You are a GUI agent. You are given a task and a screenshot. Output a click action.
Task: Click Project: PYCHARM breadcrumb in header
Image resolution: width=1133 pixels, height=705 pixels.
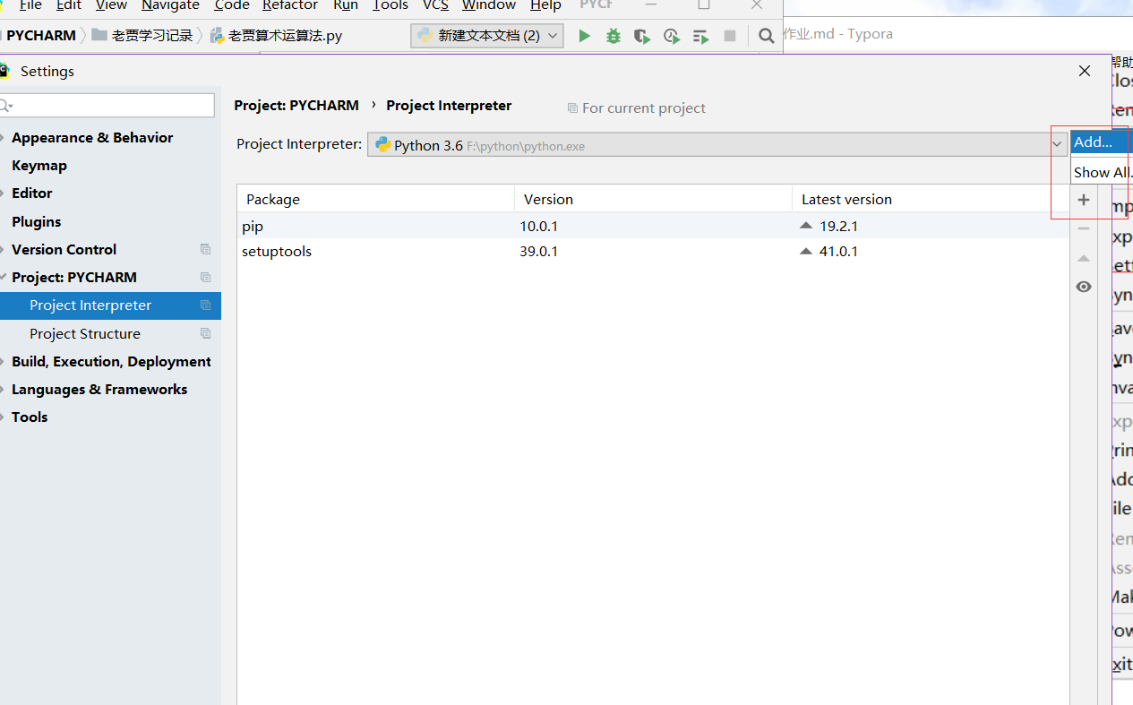pyautogui.click(x=296, y=105)
